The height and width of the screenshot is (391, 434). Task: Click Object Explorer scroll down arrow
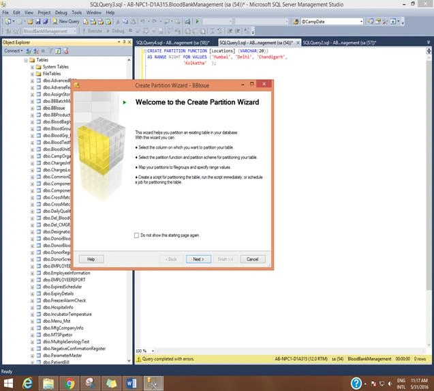[x=129, y=360]
